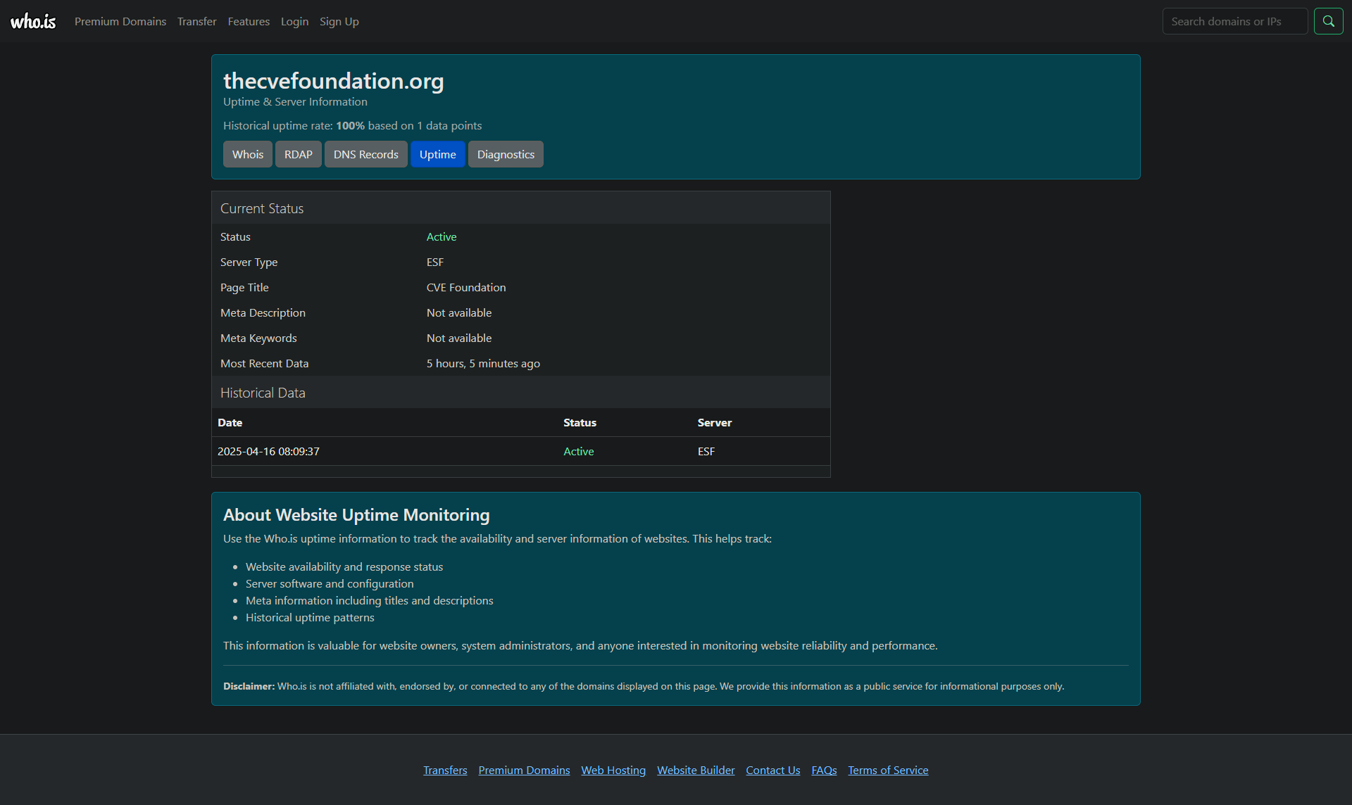
Task: Open the Diagnostics tab
Action: tap(506, 154)
